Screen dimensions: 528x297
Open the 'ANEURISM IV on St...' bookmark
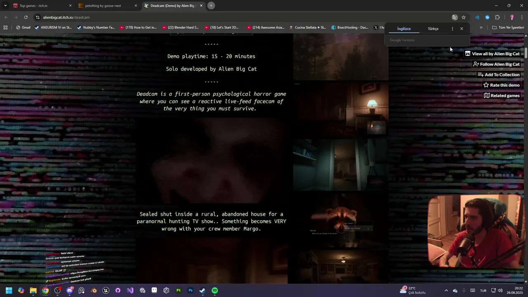pos(53,28)
